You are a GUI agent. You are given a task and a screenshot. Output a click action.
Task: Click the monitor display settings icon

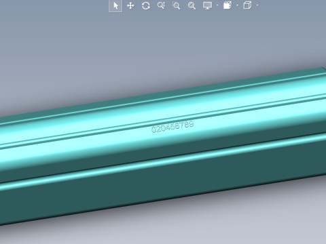[208, 5]
